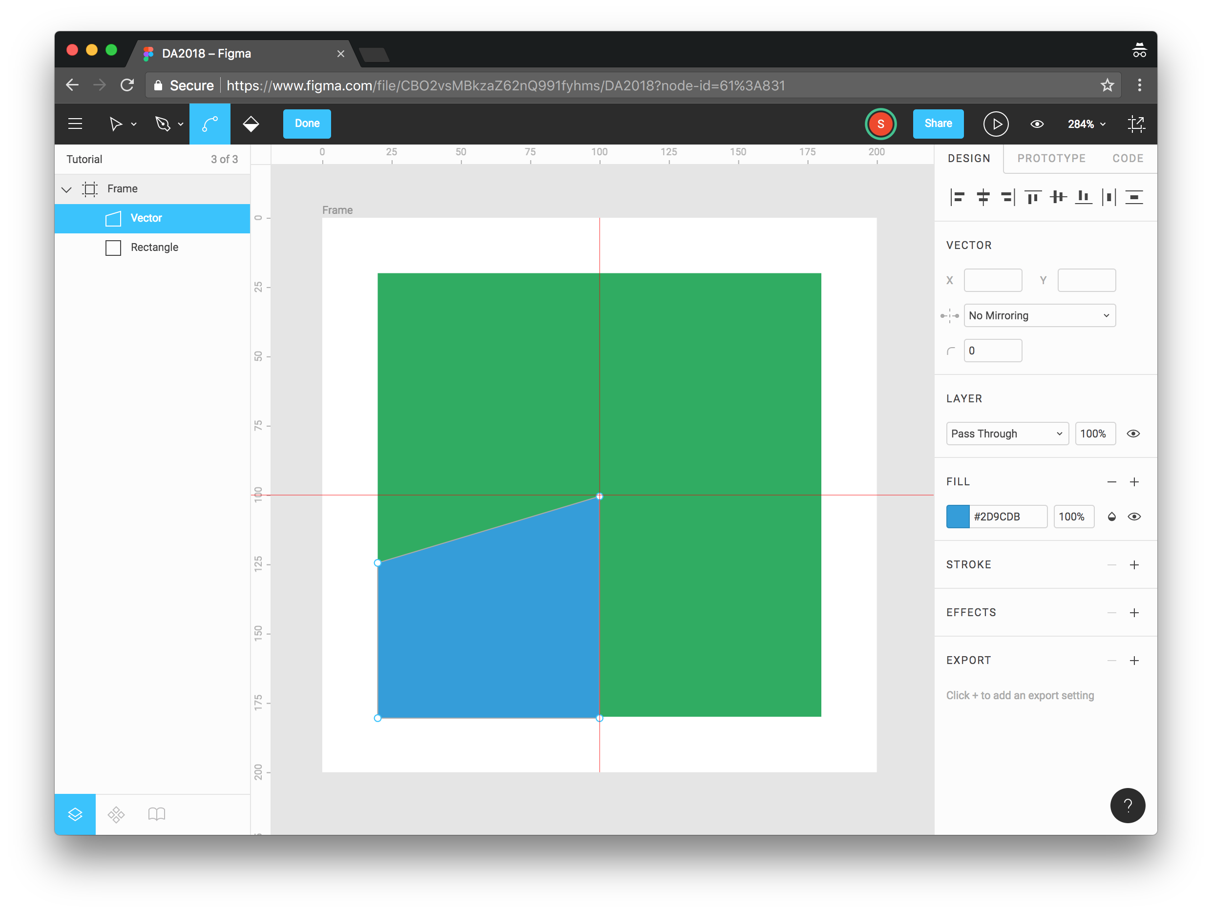Click the align top icon

[1033, 197]
